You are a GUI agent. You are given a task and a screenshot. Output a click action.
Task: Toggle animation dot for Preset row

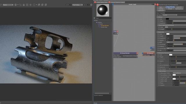(158, 15)
